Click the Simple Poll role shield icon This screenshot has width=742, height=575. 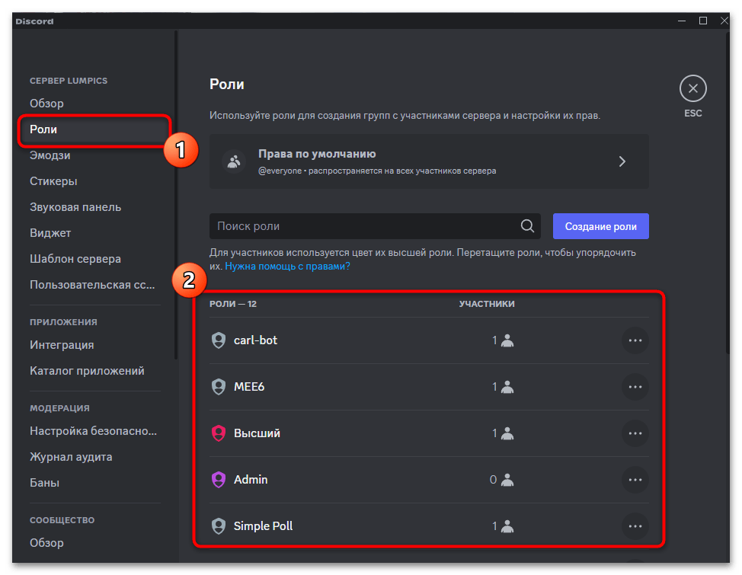coord(219,526)
